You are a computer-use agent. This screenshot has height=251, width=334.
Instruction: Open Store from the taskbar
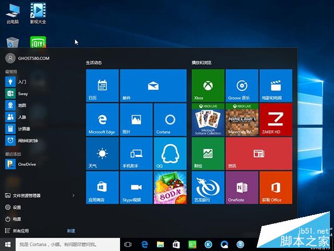176,245
